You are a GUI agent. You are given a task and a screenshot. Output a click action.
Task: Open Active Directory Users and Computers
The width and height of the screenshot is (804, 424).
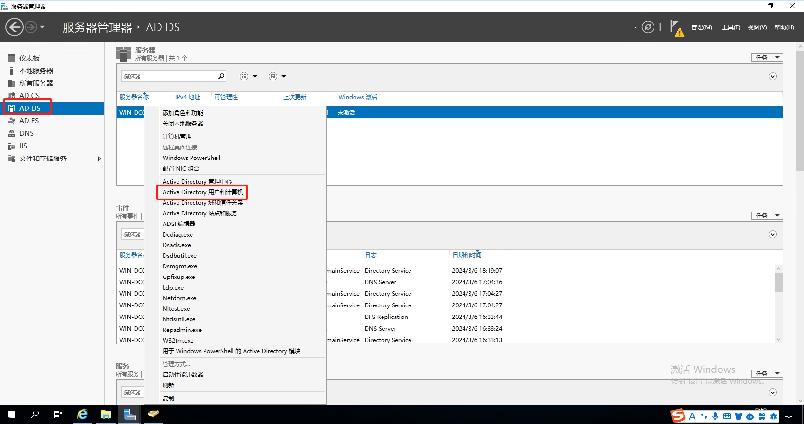click(203, 192)
